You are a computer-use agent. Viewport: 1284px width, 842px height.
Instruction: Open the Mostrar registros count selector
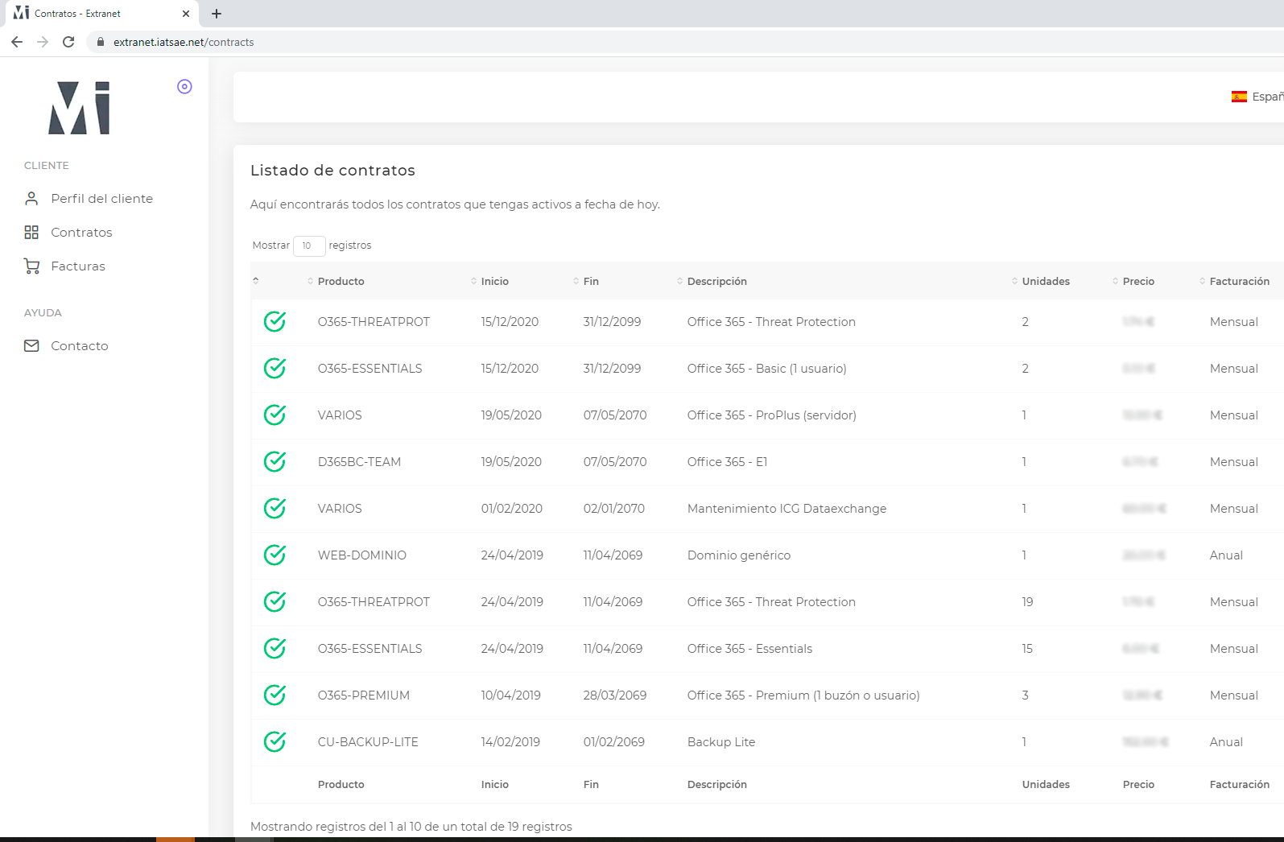pos(308,246)
